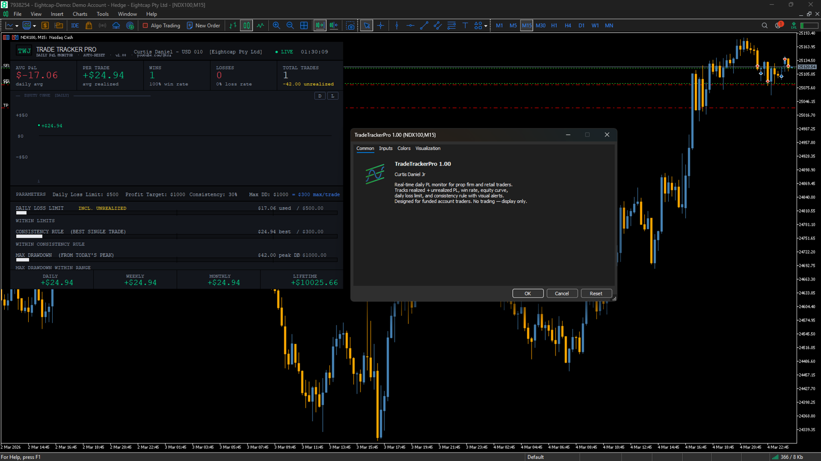
Task: Take chart screenshot with camera icon
Action: point(351,26)
